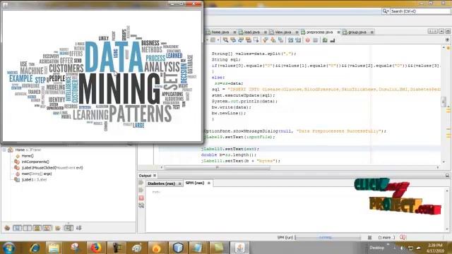Toggle show fields navigator filter
This screenshot has width=452, height=254.
click(17, 228)
